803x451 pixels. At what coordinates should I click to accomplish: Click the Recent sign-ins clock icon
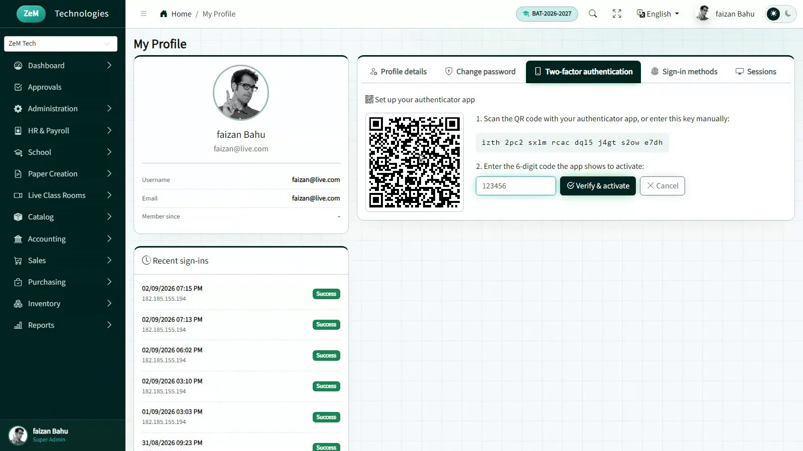(x=147, y=261)
